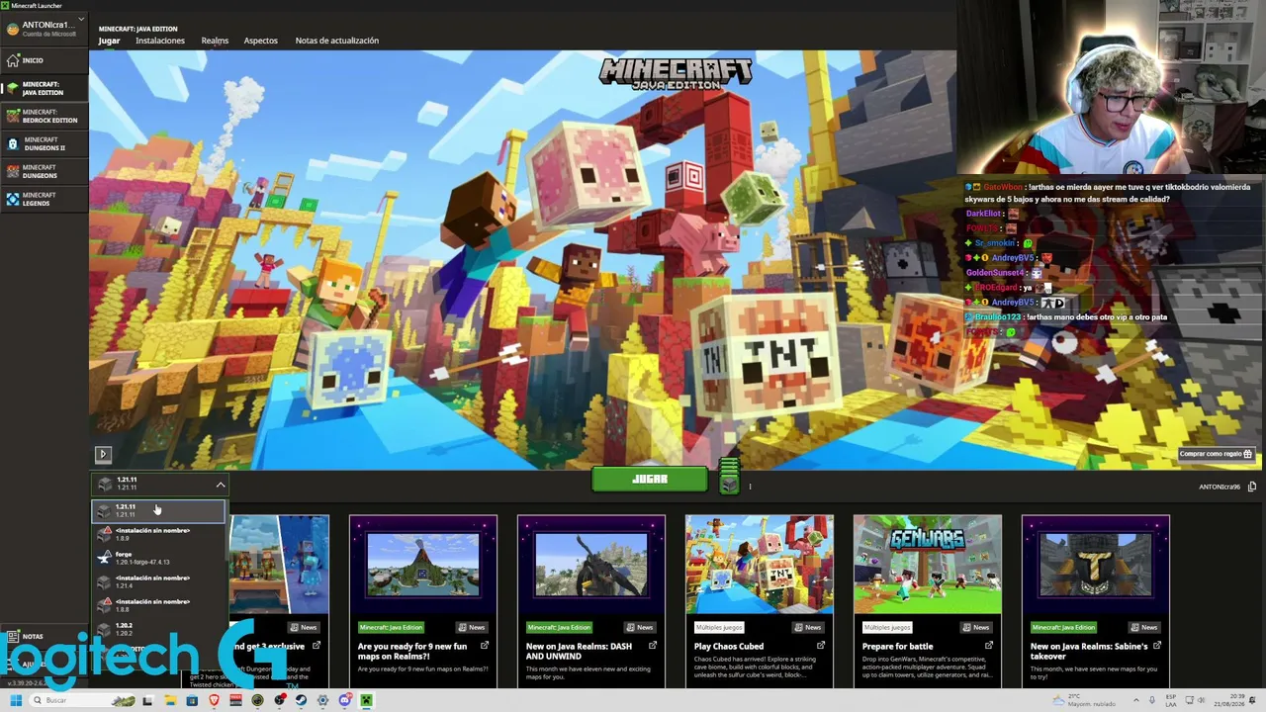Open the Sabine's takeover article thumbnail
The image size is (1266, 712).
[x=1096, y=566]
